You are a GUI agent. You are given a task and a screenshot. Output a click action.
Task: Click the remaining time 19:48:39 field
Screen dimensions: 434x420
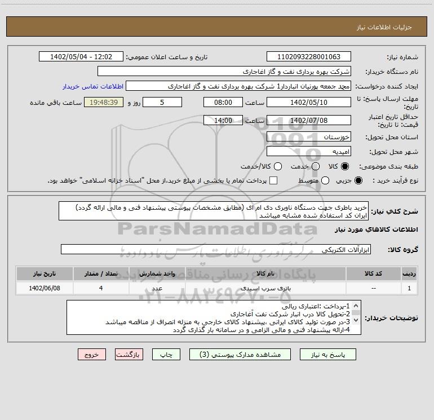[x=104, y=102]
